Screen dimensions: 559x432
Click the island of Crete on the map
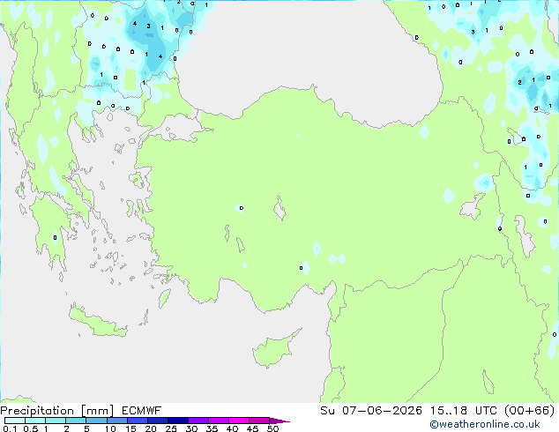(x=98, y=322)
